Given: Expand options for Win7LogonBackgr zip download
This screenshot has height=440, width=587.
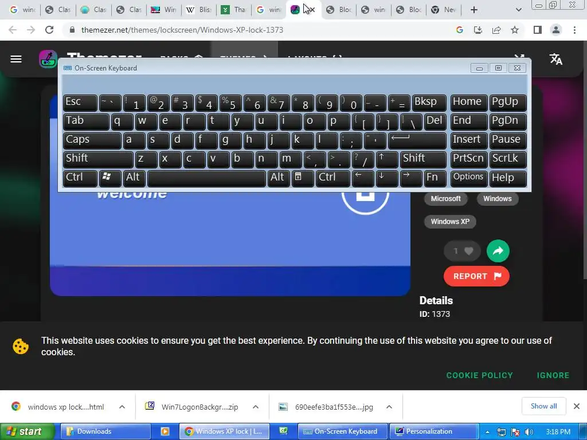Looking at the screenshot, I should [256, 407].
